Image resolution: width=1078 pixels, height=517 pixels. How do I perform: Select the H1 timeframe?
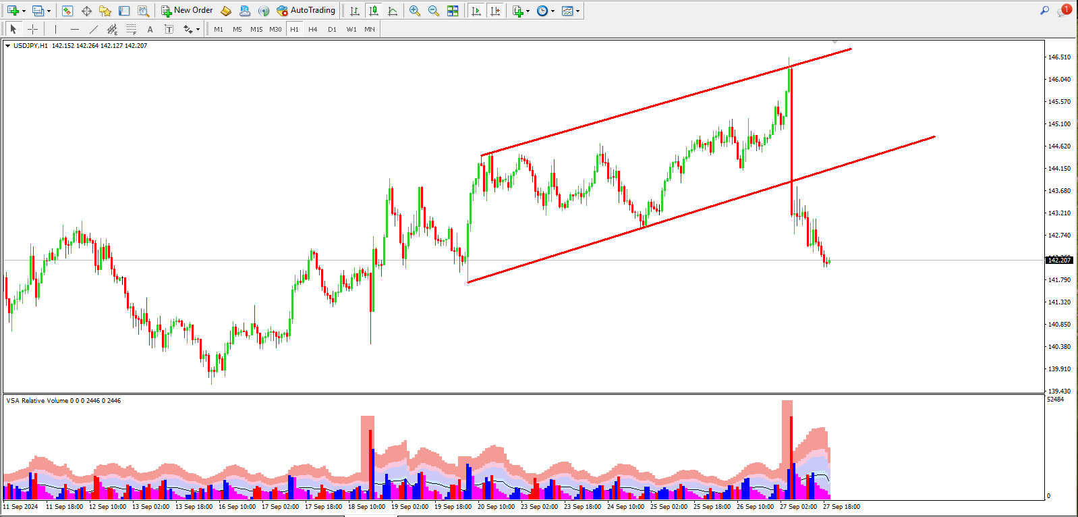click(x=294, y=29)
